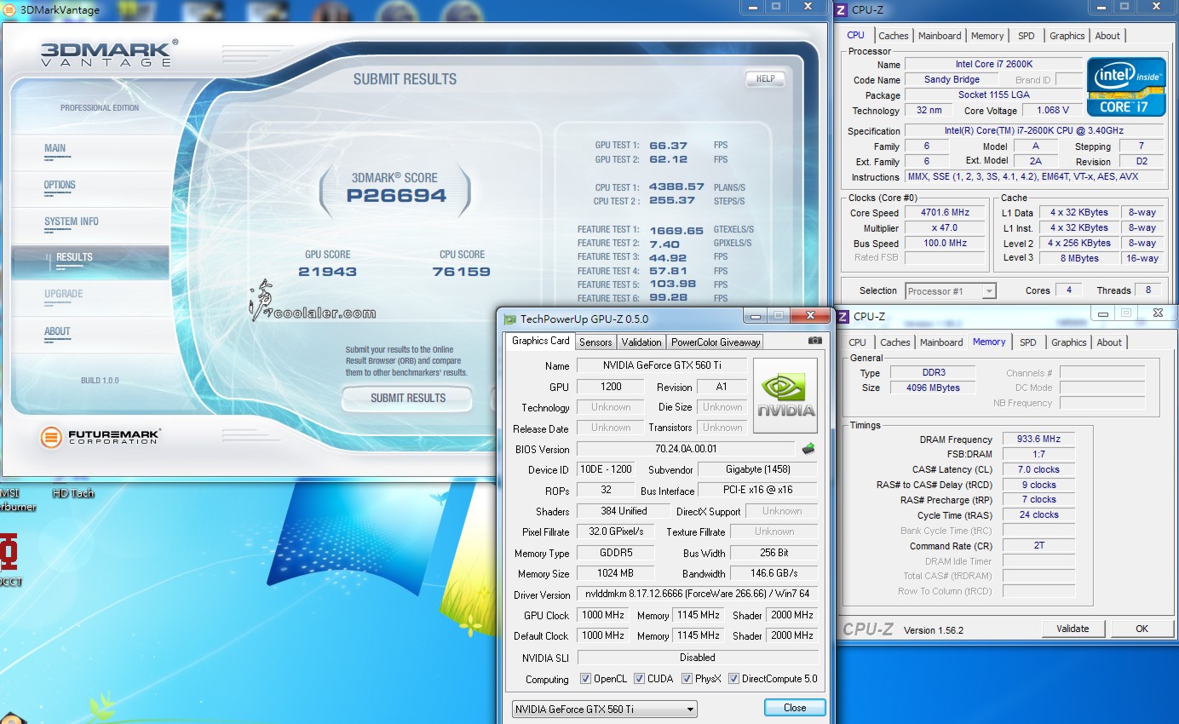Viewport: 1179px width, 724px height.
Task: Open the GPU selection dropdown in GPU-Z
Action: click(x=604, y=709)
